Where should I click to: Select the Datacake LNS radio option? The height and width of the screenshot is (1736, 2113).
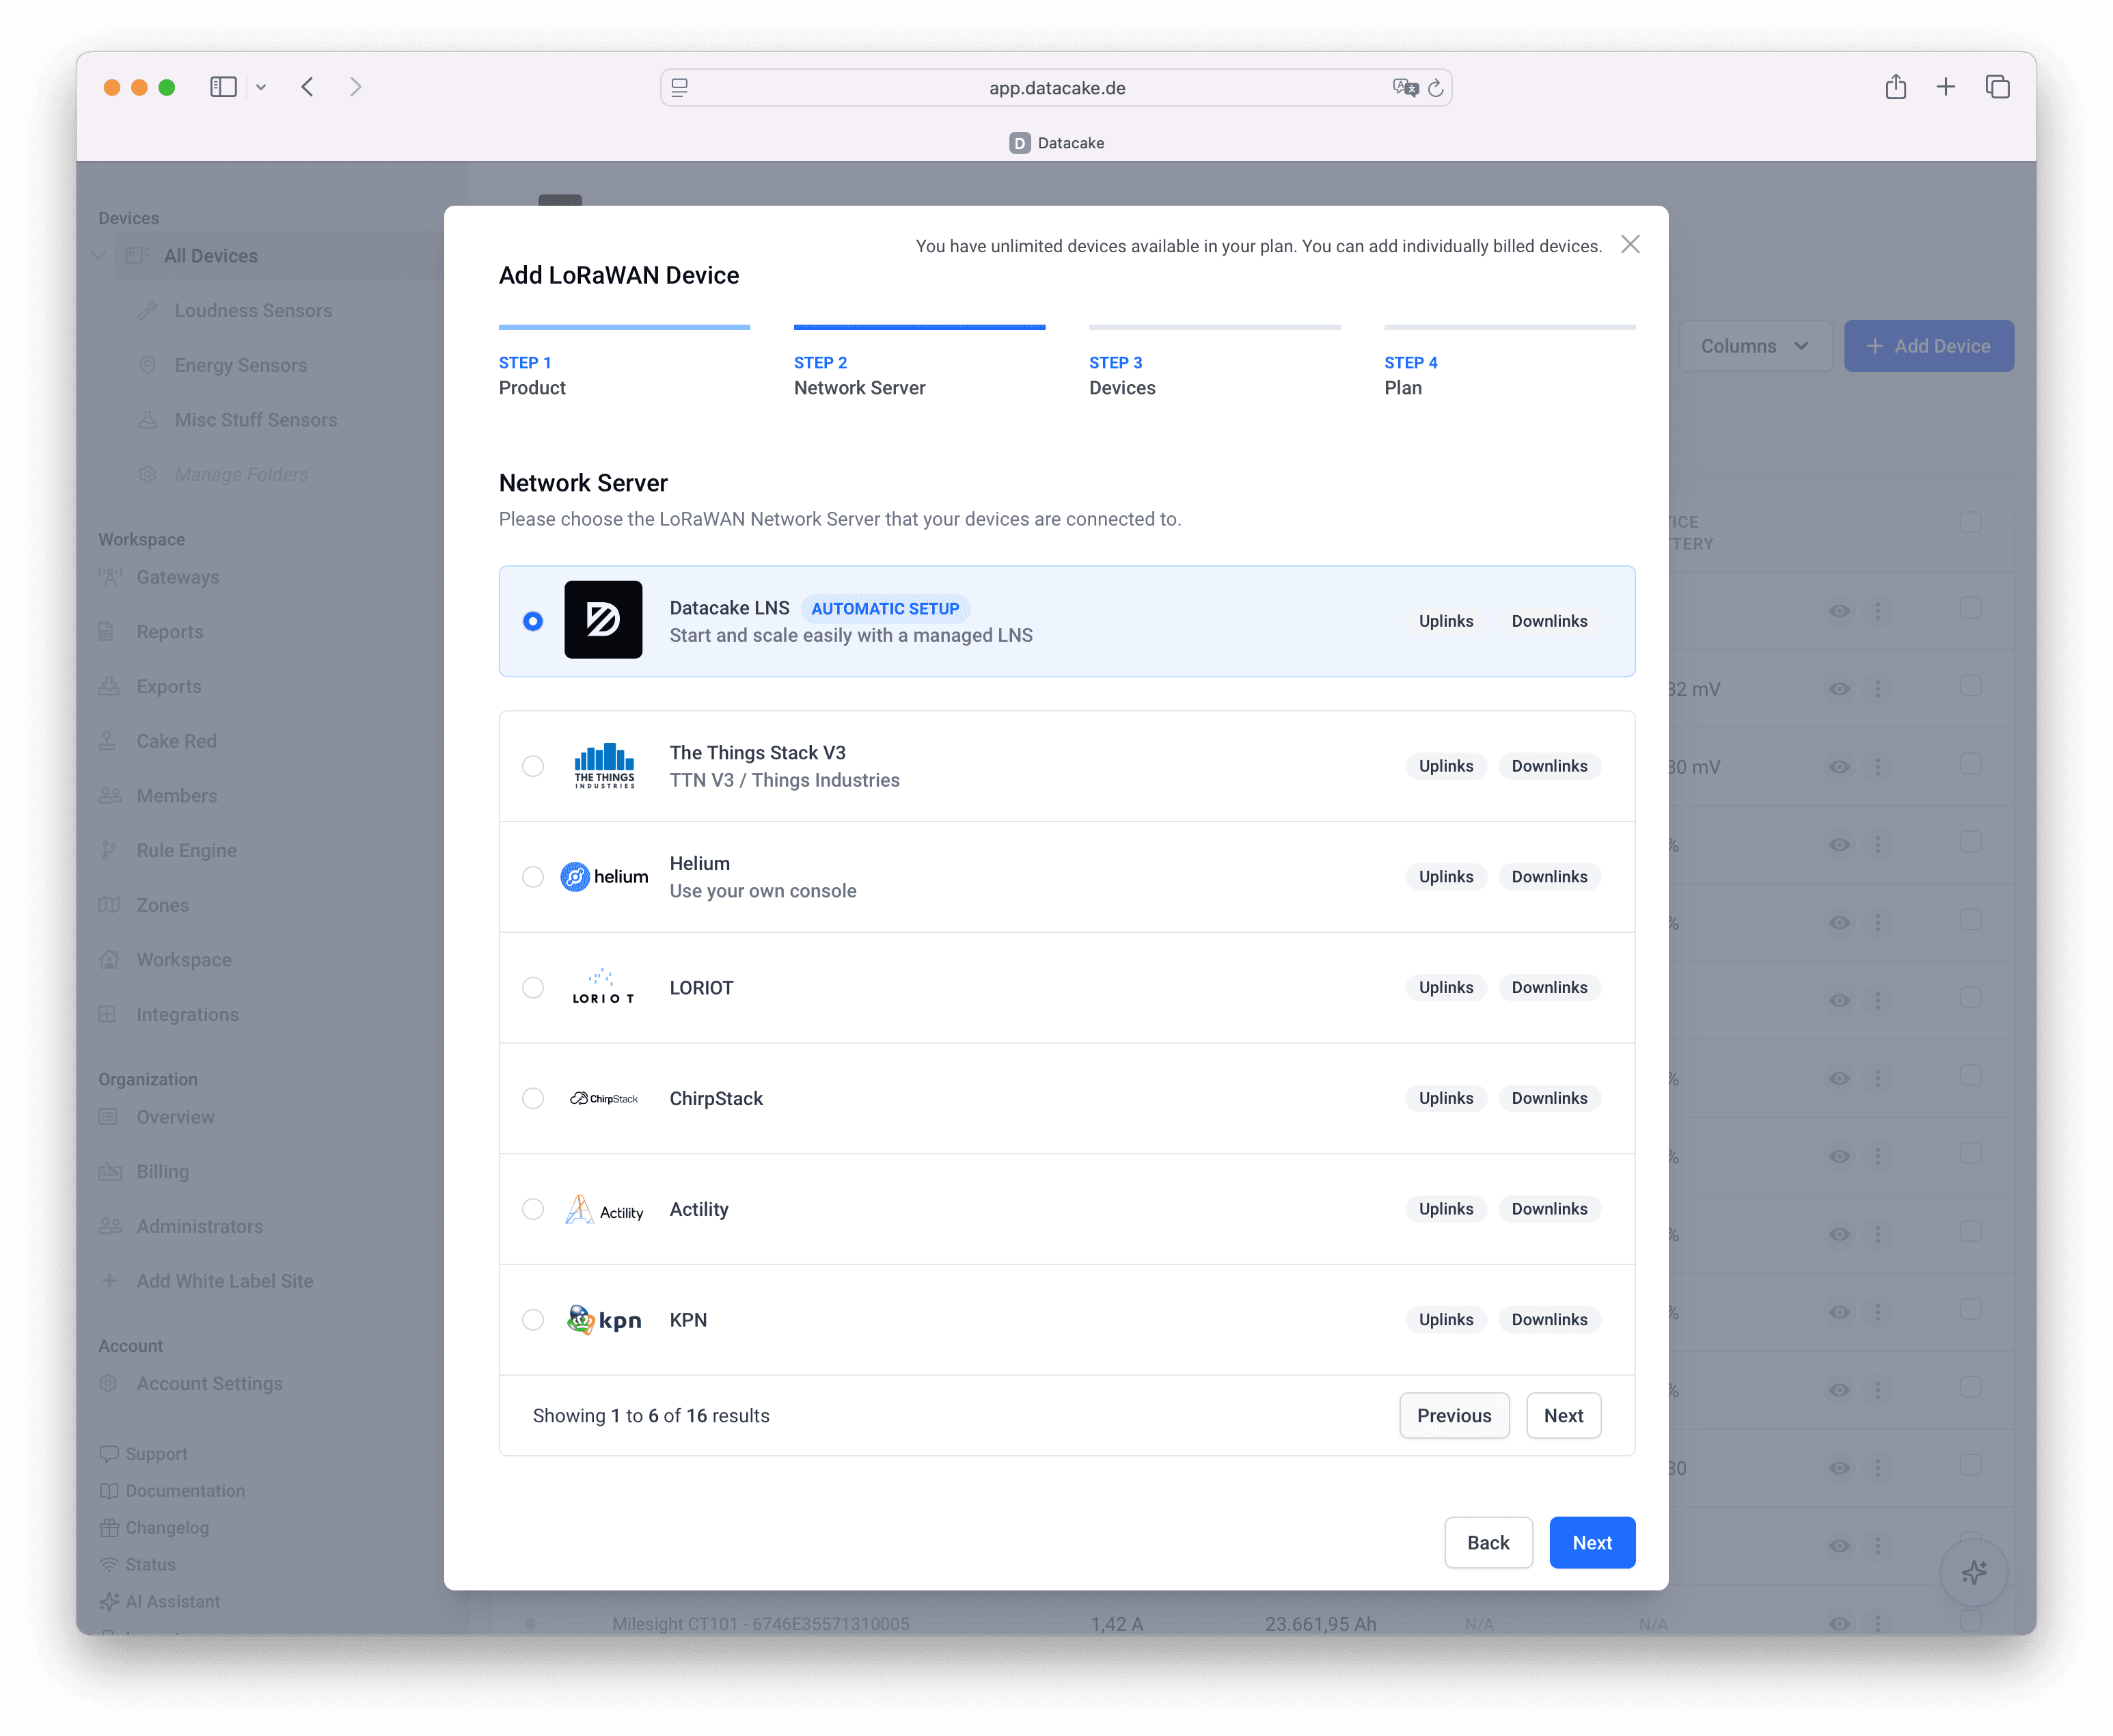click(533, 621)
